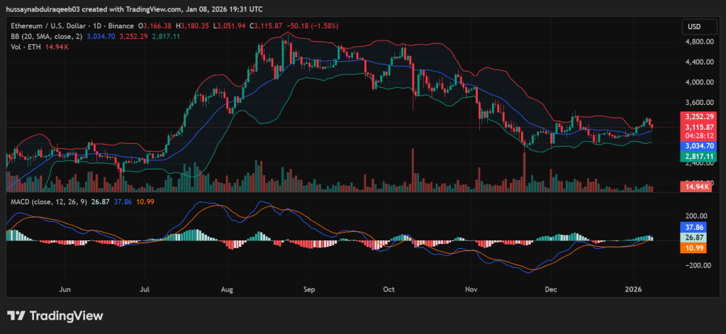
Task: Click the Aug label on time axis
Action: (x=227, y=289)
